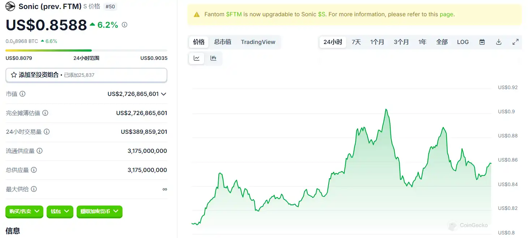Click the 24小时范围 price range bar
Screen dimensions: 528x238
(86, 50)
